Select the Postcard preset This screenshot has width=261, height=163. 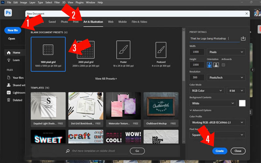coord(161,54)
